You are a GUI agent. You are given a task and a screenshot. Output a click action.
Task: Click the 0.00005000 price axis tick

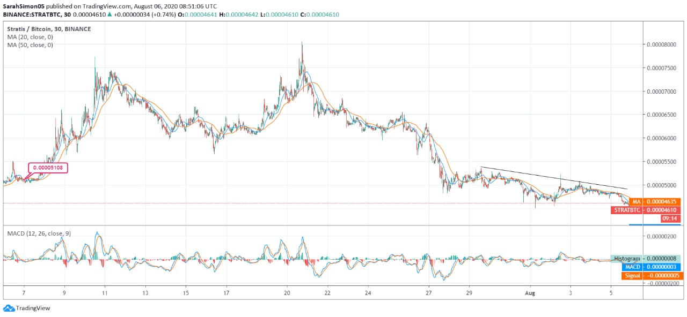pos(661,185)
